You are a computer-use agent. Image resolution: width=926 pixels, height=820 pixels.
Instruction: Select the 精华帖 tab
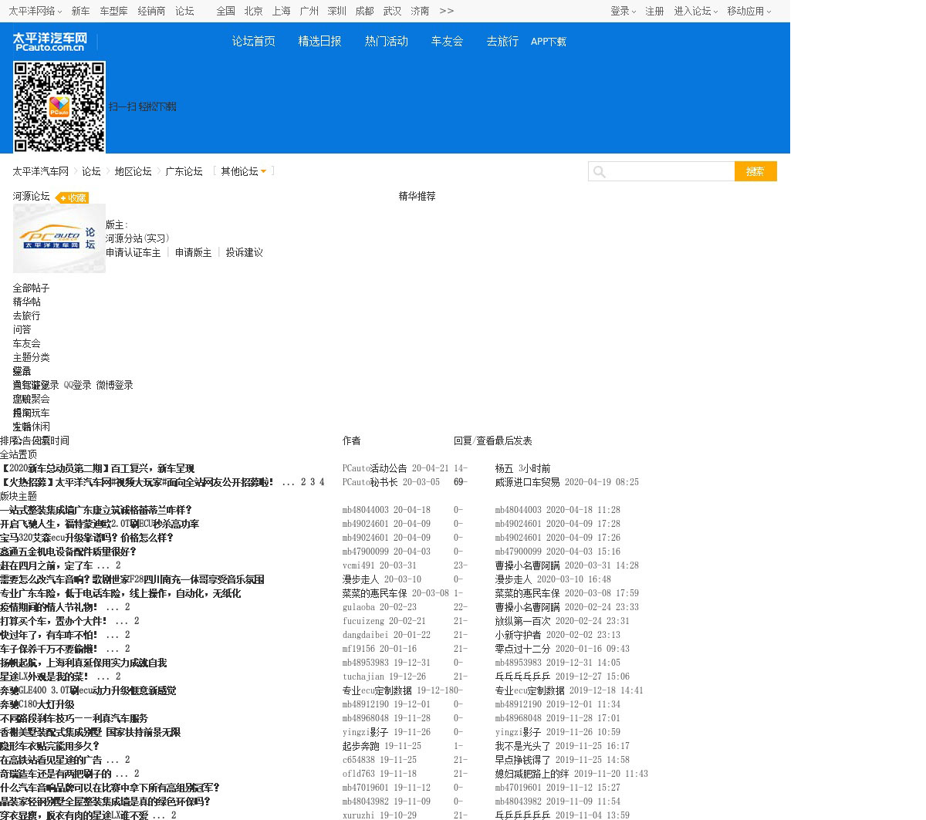coord(26,302)
